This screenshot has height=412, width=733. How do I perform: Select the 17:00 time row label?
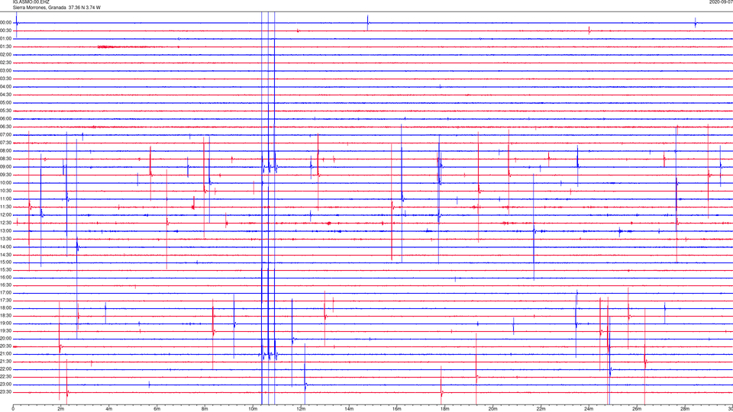click(6, 293)
